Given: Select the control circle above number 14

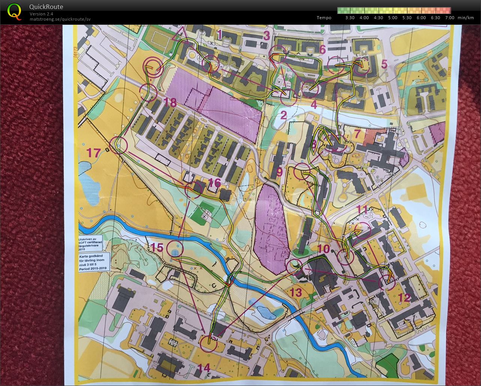Looking at the screenshot, I should 209,343.
